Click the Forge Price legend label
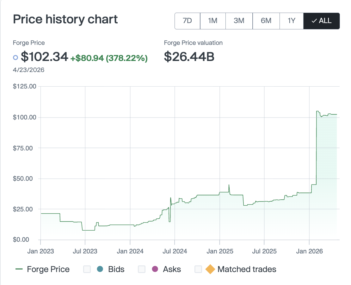This screenshot has width=351, height=285. [48, 269]
